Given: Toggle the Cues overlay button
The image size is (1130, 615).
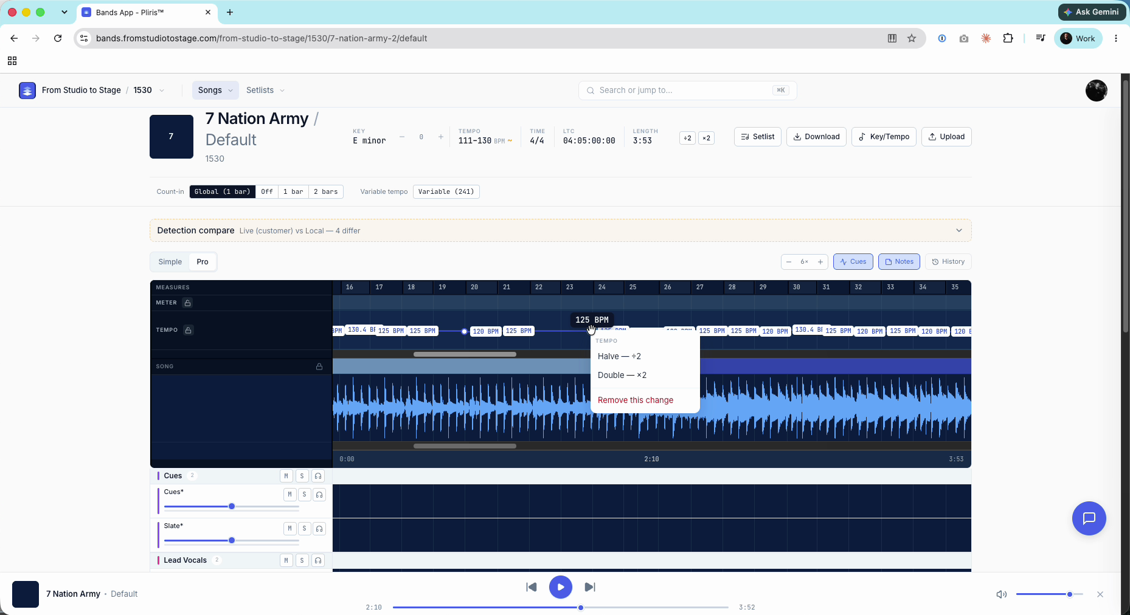Looking at the screenshot, I should [x=853, y=262].
